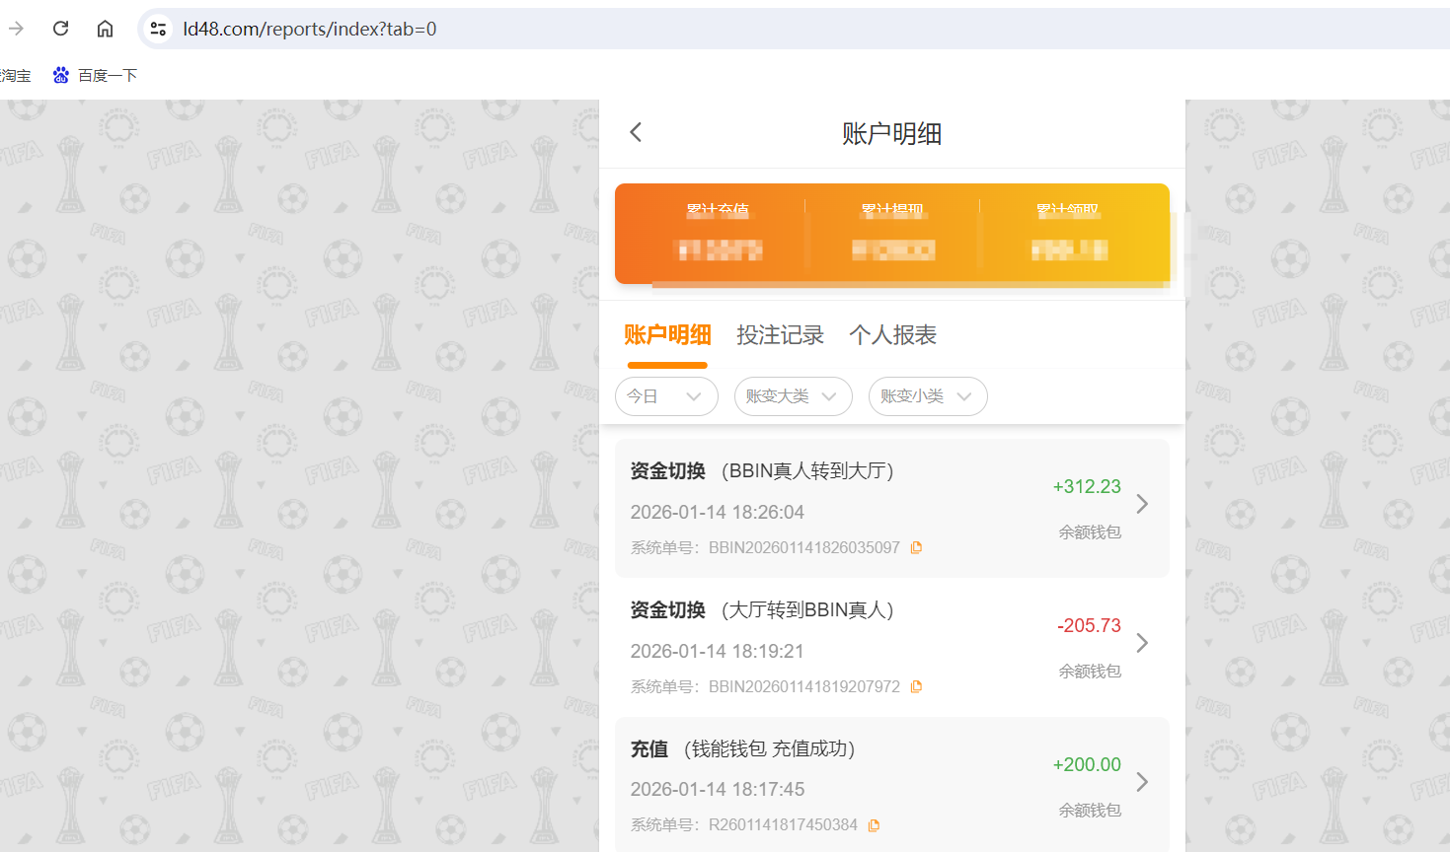The height and width of the screenshot is (852, 1450).
Task: Open the 今日 date filter dropdown
Action: pyautogui.click(x=666, y=396)
